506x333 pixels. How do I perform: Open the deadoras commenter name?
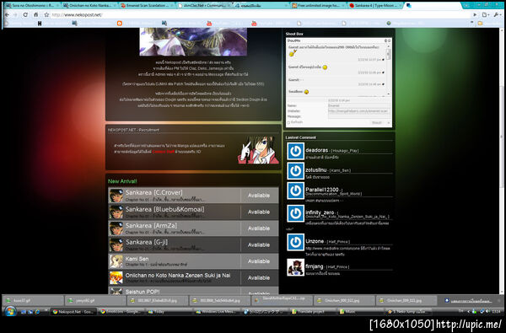[316, 150]
